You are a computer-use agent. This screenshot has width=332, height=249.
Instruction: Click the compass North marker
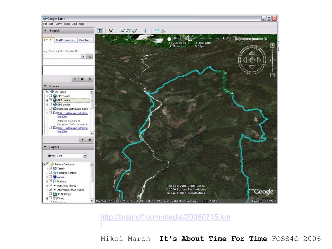tap(256, 47)
